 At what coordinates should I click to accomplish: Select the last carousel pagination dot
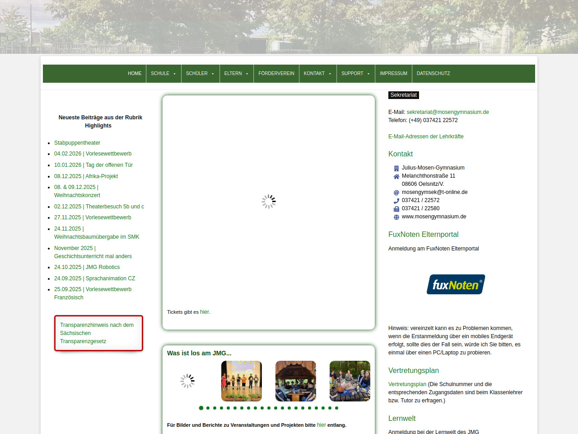pos(336,408)
